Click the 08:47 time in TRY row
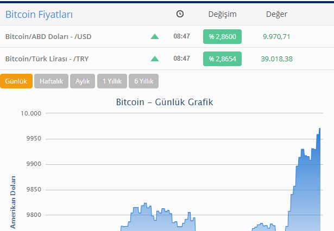 tap(181, 58)
